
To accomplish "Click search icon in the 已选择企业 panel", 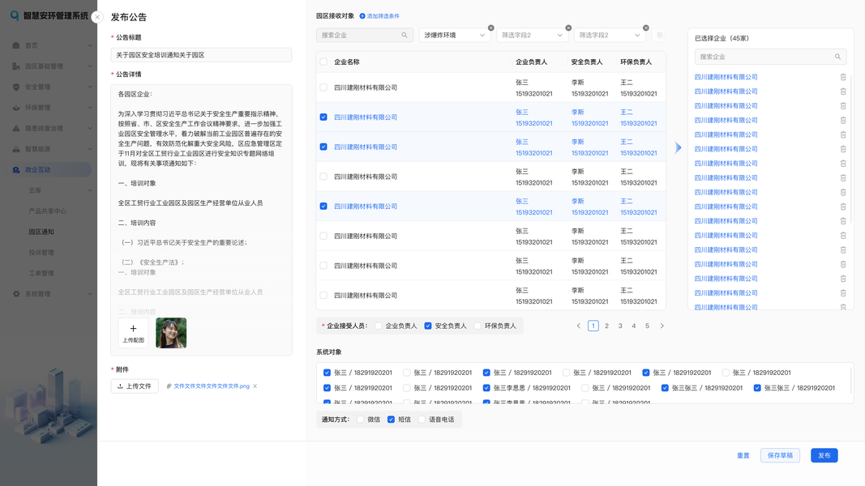I will pos(837,57).
